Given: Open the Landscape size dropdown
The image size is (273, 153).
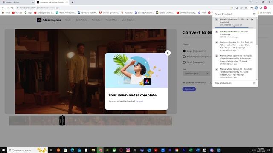Looking at the screenshot, I should [x=196, y=74].
